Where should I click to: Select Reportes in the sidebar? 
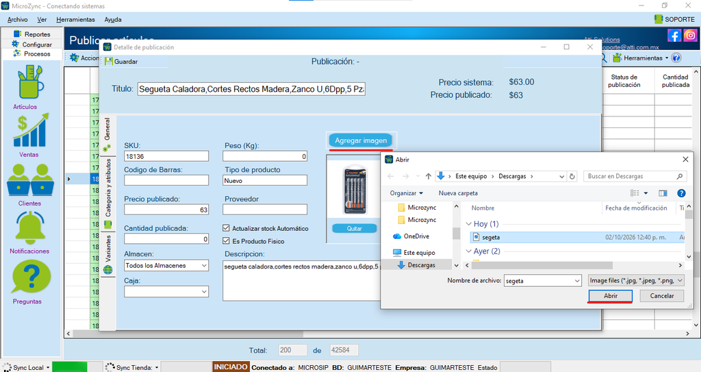coord(31,34)
